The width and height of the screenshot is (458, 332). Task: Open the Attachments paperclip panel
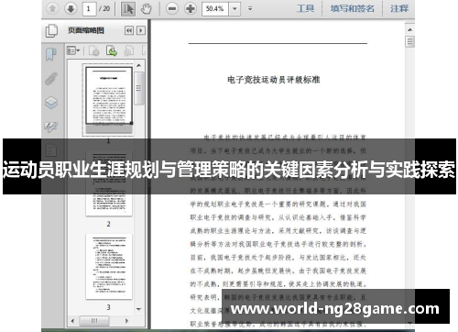[x=51, y=79]
